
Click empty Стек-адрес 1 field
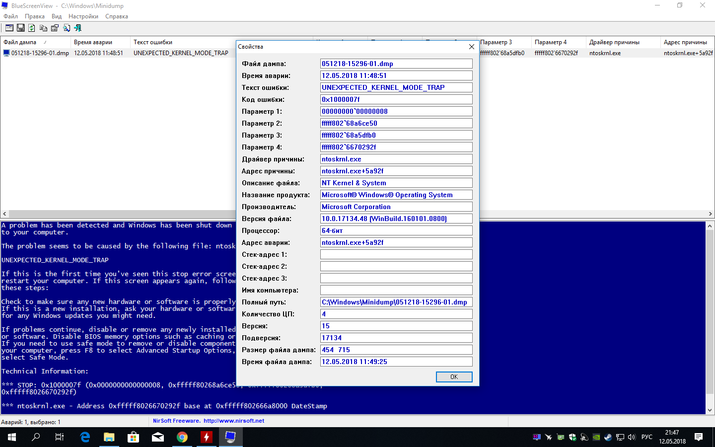point(396,254)
